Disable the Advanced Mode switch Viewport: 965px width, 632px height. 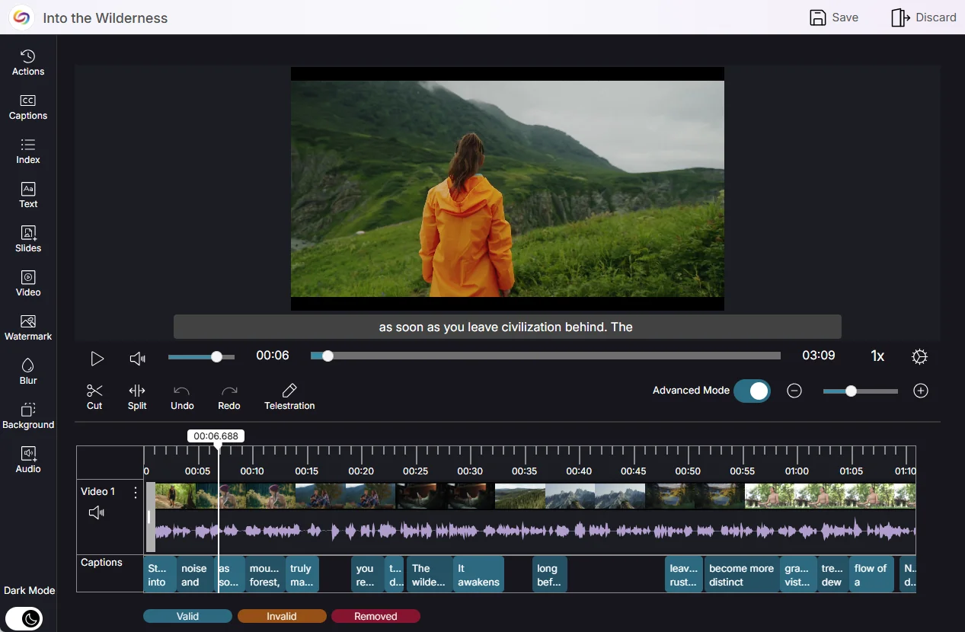[x=751, y=391]
